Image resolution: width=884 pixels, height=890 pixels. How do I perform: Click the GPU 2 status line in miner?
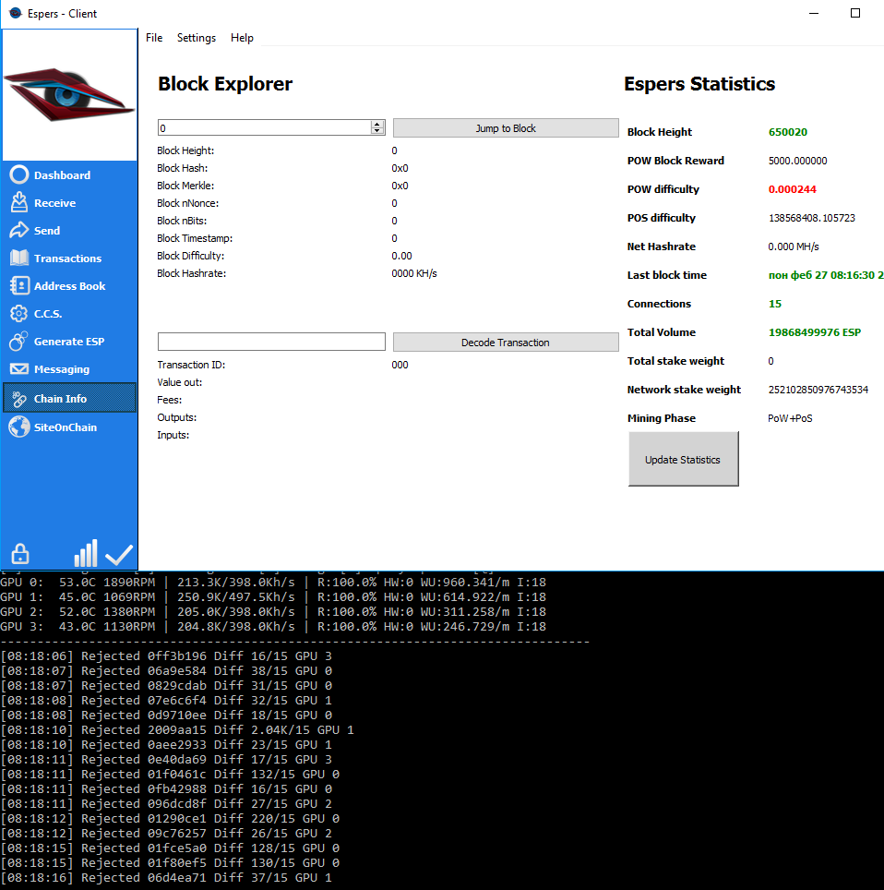pyautogui.click(x=273, y=611)
